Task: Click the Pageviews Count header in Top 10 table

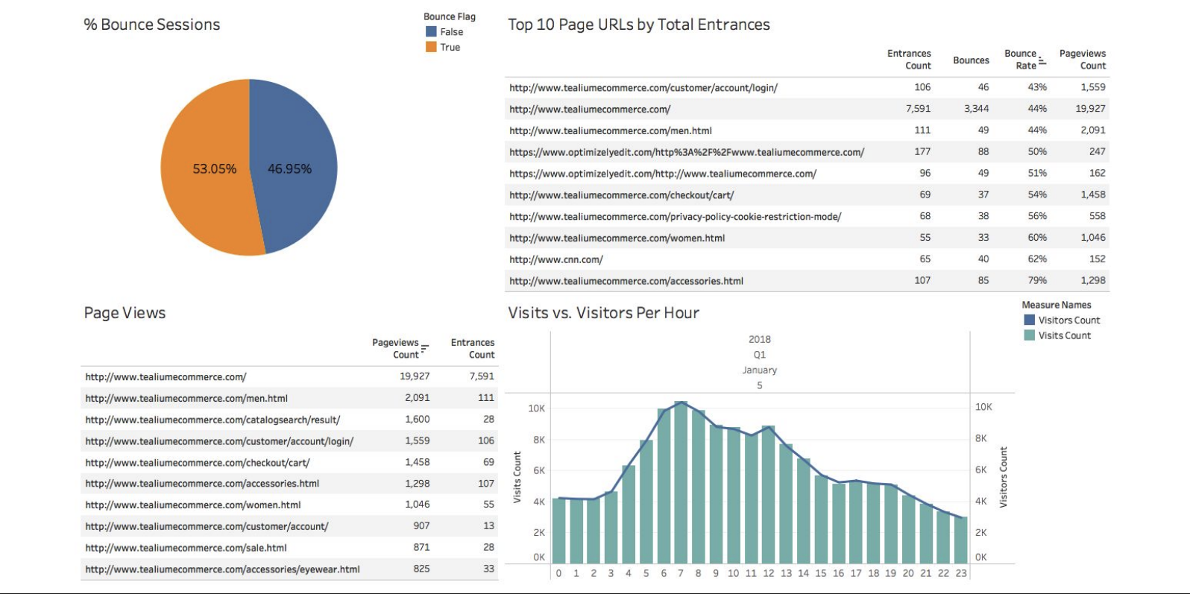Action: coord(1082,60)
